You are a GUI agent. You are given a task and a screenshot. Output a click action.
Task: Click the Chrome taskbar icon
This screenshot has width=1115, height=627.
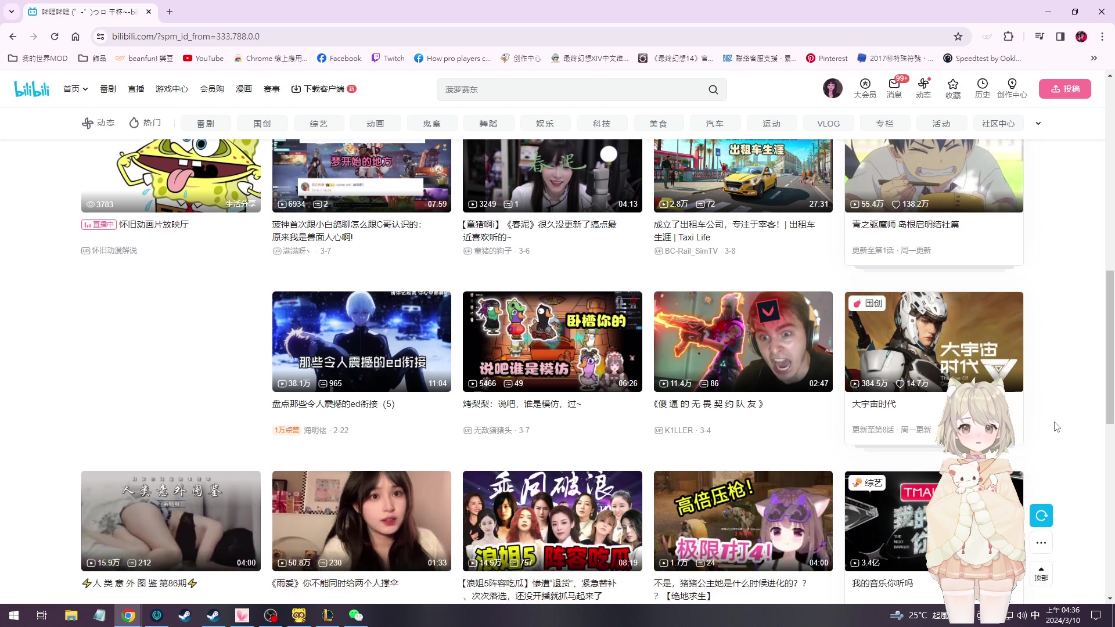point(128,615)
